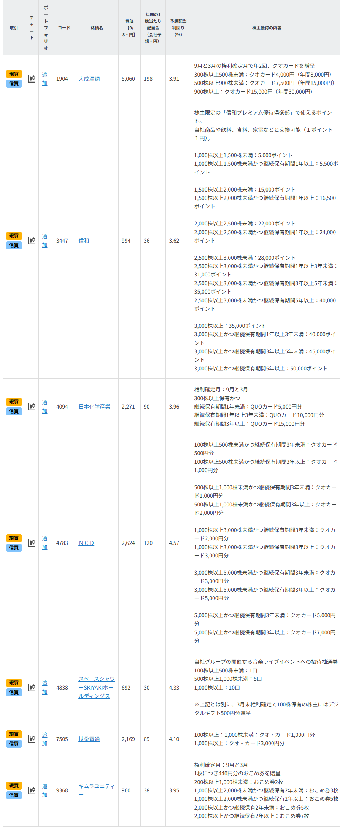Screen dimensions: 340x832
Task: Add 大成温調 to portfolio via 追加
Action: 45,79
